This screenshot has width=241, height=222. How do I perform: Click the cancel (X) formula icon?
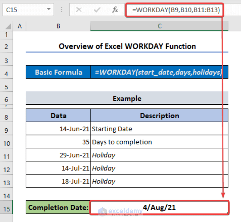coord(79,10)
